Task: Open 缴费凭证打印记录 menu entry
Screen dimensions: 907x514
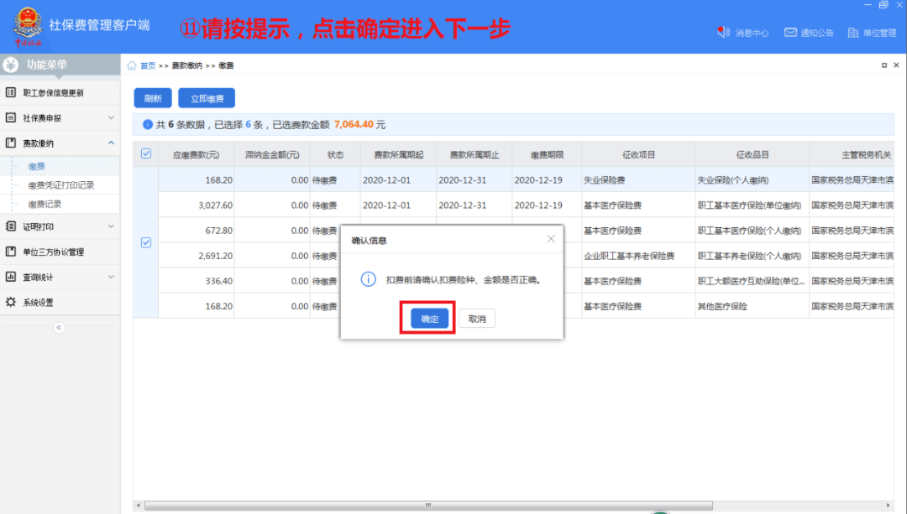Action: (x=76, y=185)
